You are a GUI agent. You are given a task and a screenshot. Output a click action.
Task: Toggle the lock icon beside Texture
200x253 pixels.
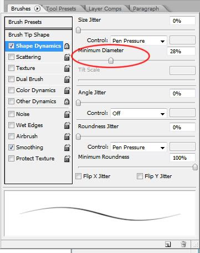click(x=67, y=68)
